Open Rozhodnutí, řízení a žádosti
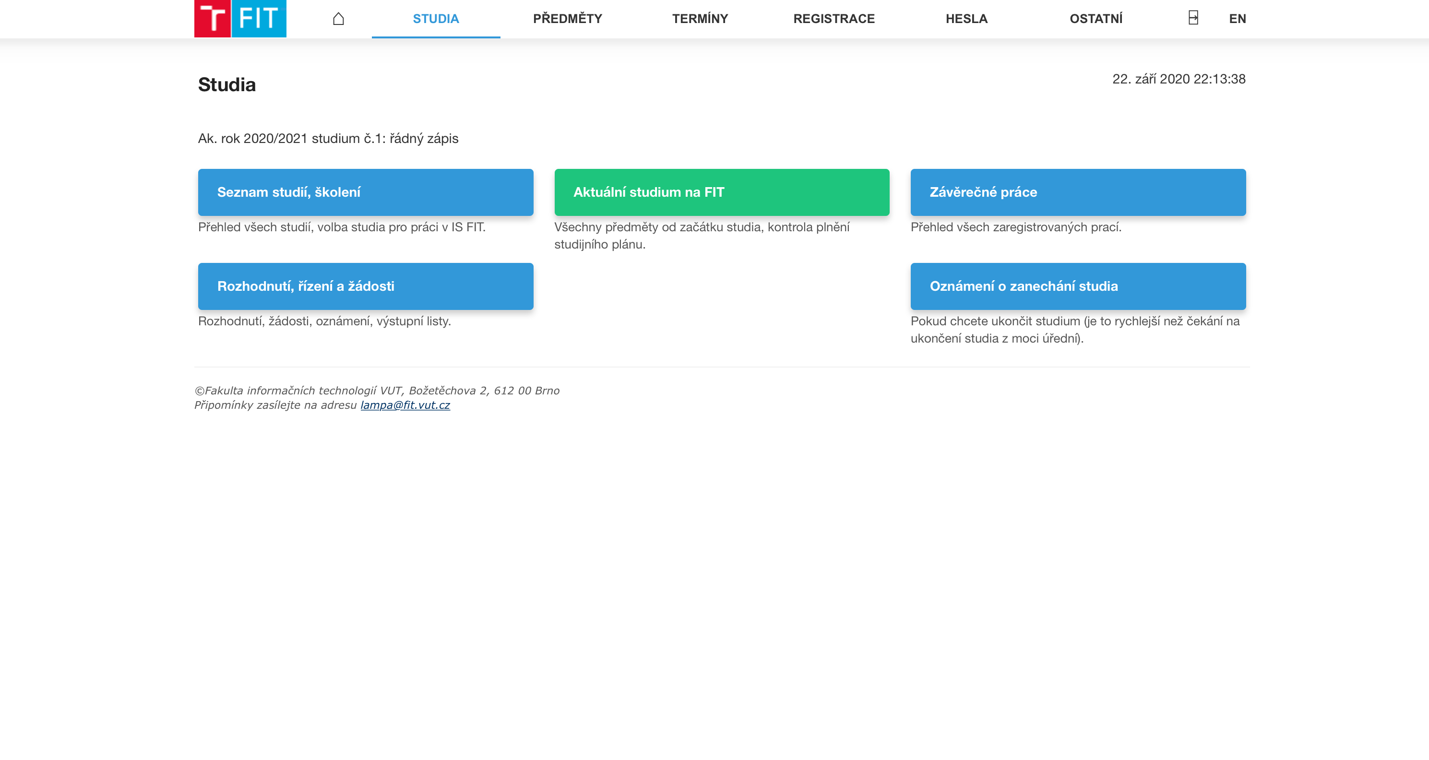Image resolution: width=1429 pixels, height=760 pixels. pos(366,286)
